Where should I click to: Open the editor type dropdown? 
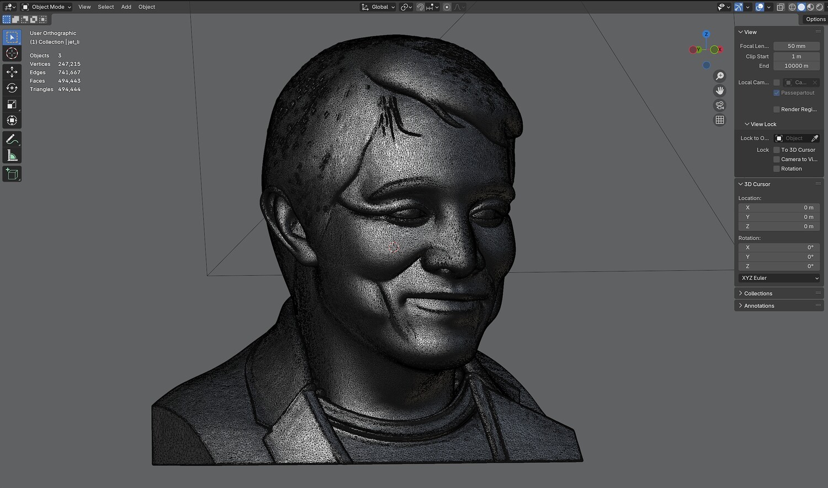[10, 7]
